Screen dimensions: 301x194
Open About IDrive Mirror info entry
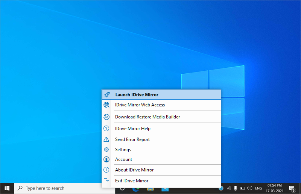click(161, 170)
